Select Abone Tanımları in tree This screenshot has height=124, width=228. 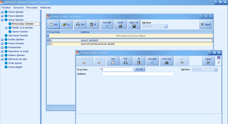tap(20, 32)
